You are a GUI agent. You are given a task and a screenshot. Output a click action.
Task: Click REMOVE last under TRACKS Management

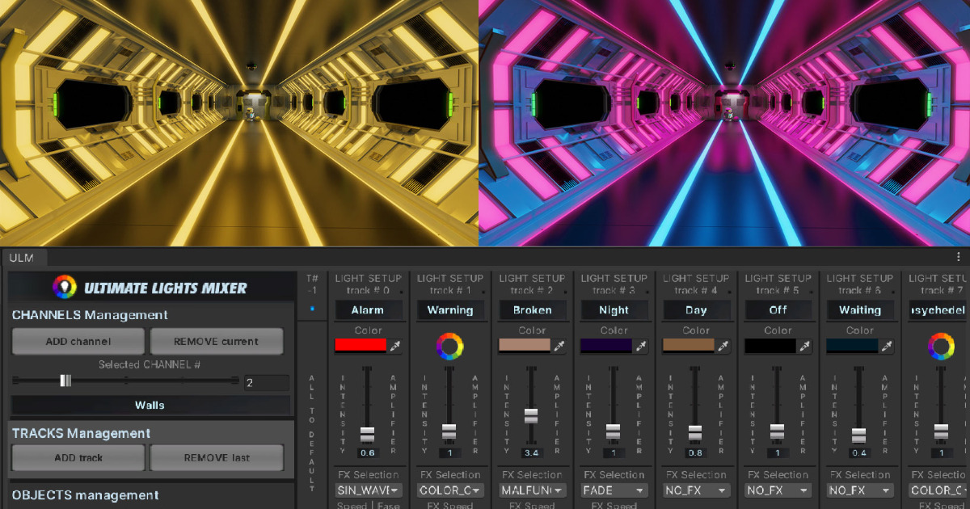tap(217, 457)
